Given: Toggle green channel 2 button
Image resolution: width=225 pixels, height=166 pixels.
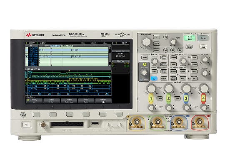Looking at the screenshot, I should point(168,98).
